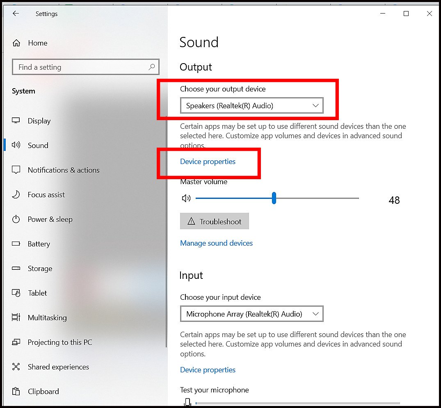Click the microphone icon under Test your microphone
The image size is (441, 408).
[187, 403]
